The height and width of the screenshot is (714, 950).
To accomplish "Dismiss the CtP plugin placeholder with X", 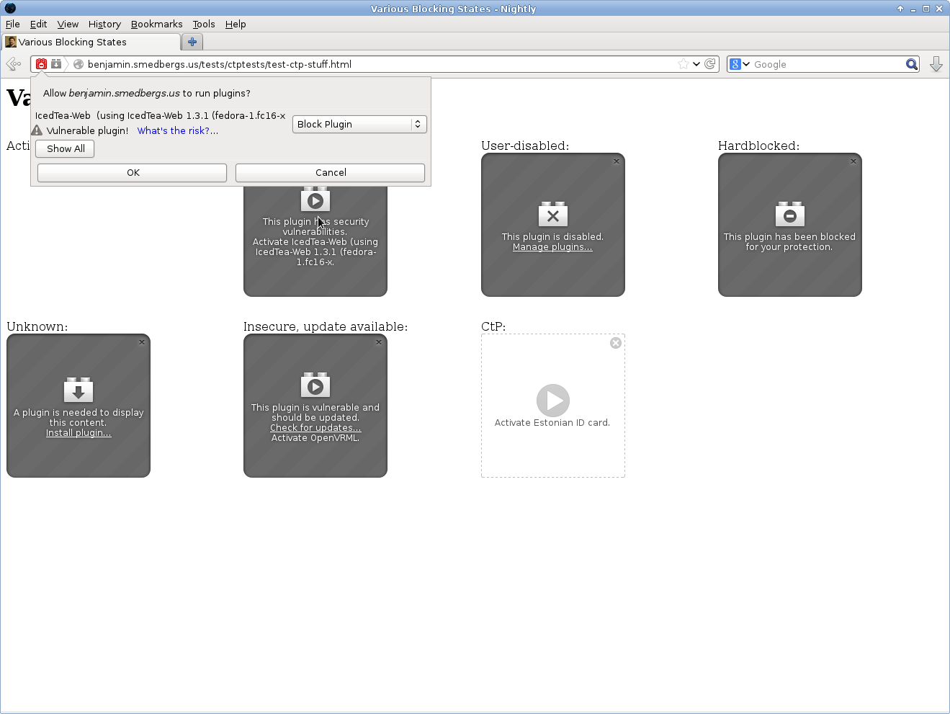I will [x=616, y=343].
